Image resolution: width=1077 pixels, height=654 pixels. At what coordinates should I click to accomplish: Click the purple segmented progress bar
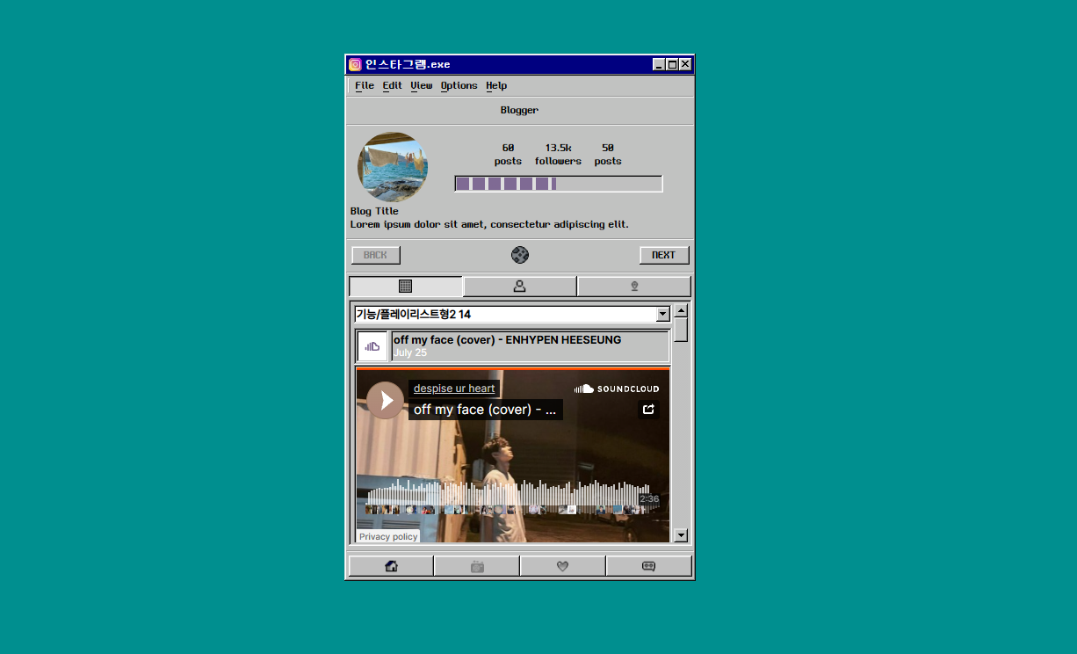click(x=559, y=184)
